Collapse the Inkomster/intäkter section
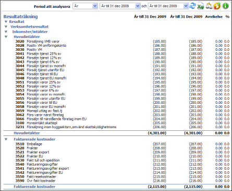 (6, 32)
